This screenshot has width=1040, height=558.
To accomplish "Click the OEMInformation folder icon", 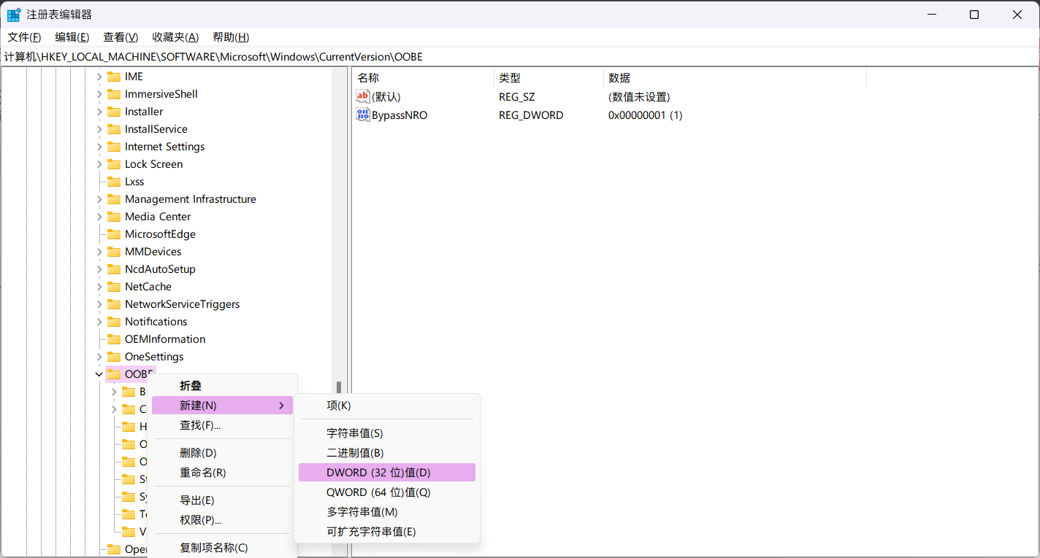I will pyautogui.click(x=115, y=338).
